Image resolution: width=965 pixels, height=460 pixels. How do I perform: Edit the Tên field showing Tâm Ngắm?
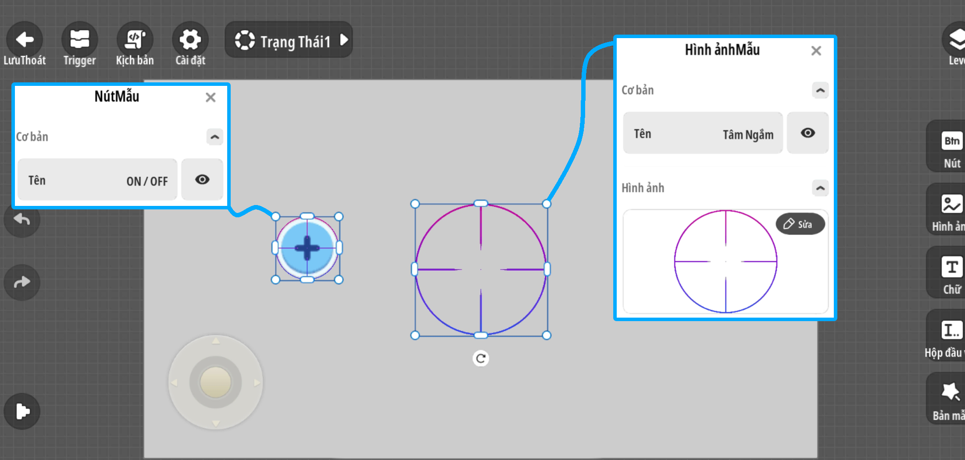[703, 133]
